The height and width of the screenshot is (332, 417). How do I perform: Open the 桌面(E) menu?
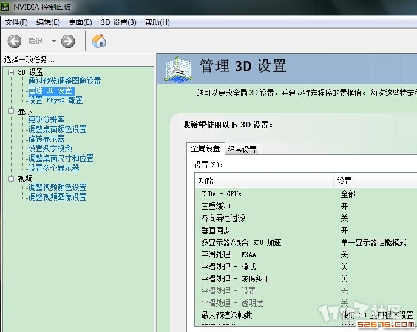(x=80, y=22)
